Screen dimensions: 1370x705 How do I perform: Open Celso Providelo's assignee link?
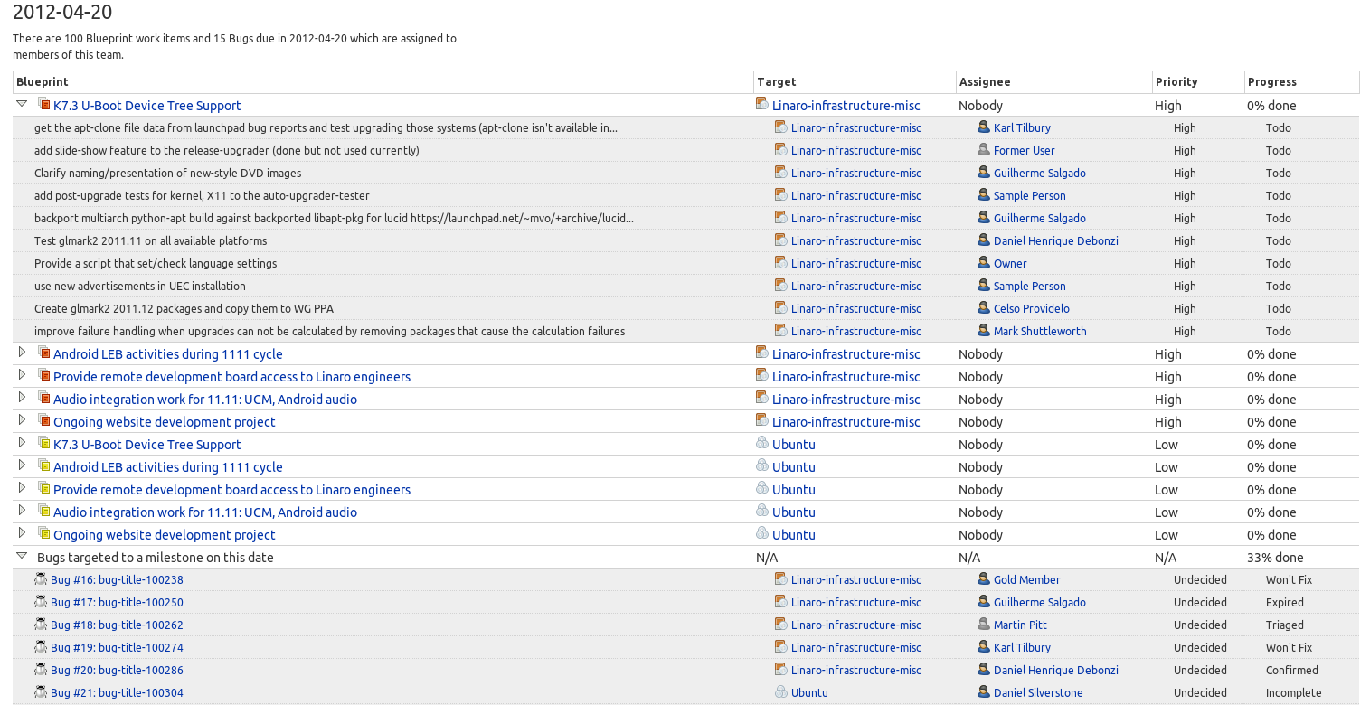[x=1031, y=309]
